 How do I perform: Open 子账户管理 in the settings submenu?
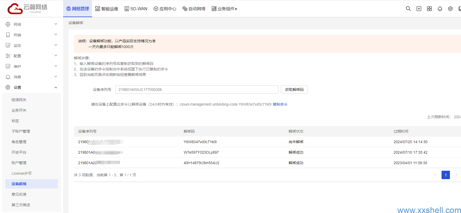21,131
